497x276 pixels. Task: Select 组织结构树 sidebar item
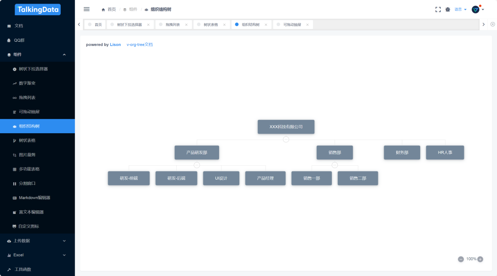click(37, 126)
